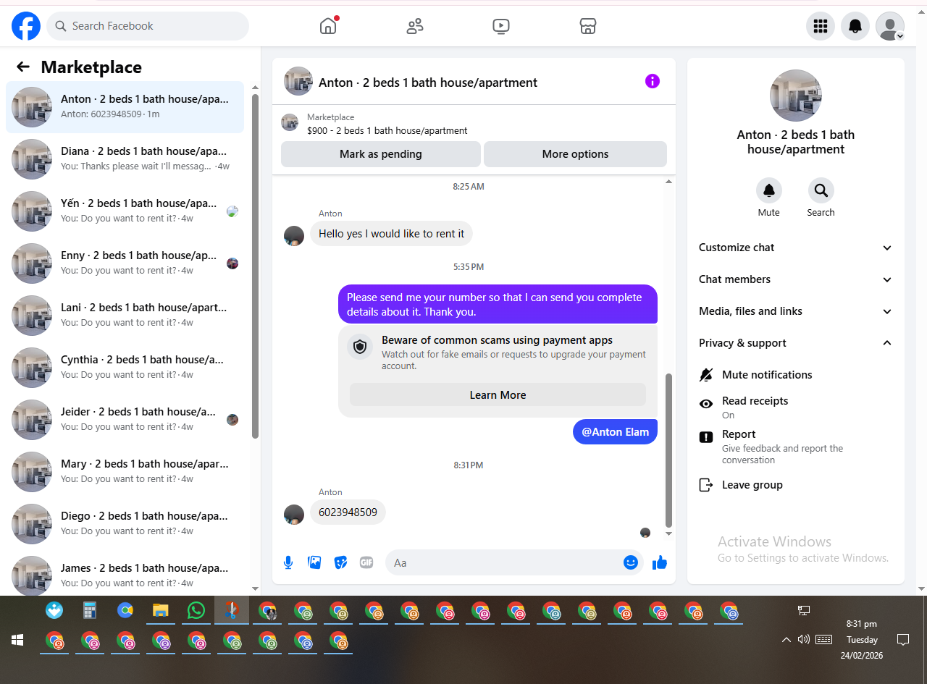Attach a file with the photo icon
The width and height of the screenshot is (927, 684).
tap(314, 562)
